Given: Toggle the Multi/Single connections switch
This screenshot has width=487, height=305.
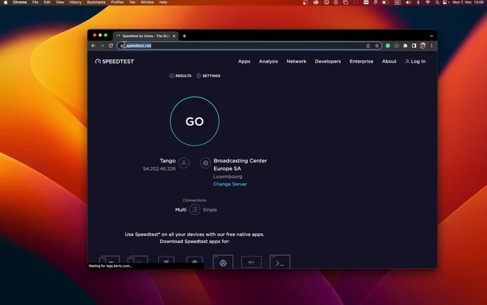Looking at the screenshot, I should (x=194, y=210).
